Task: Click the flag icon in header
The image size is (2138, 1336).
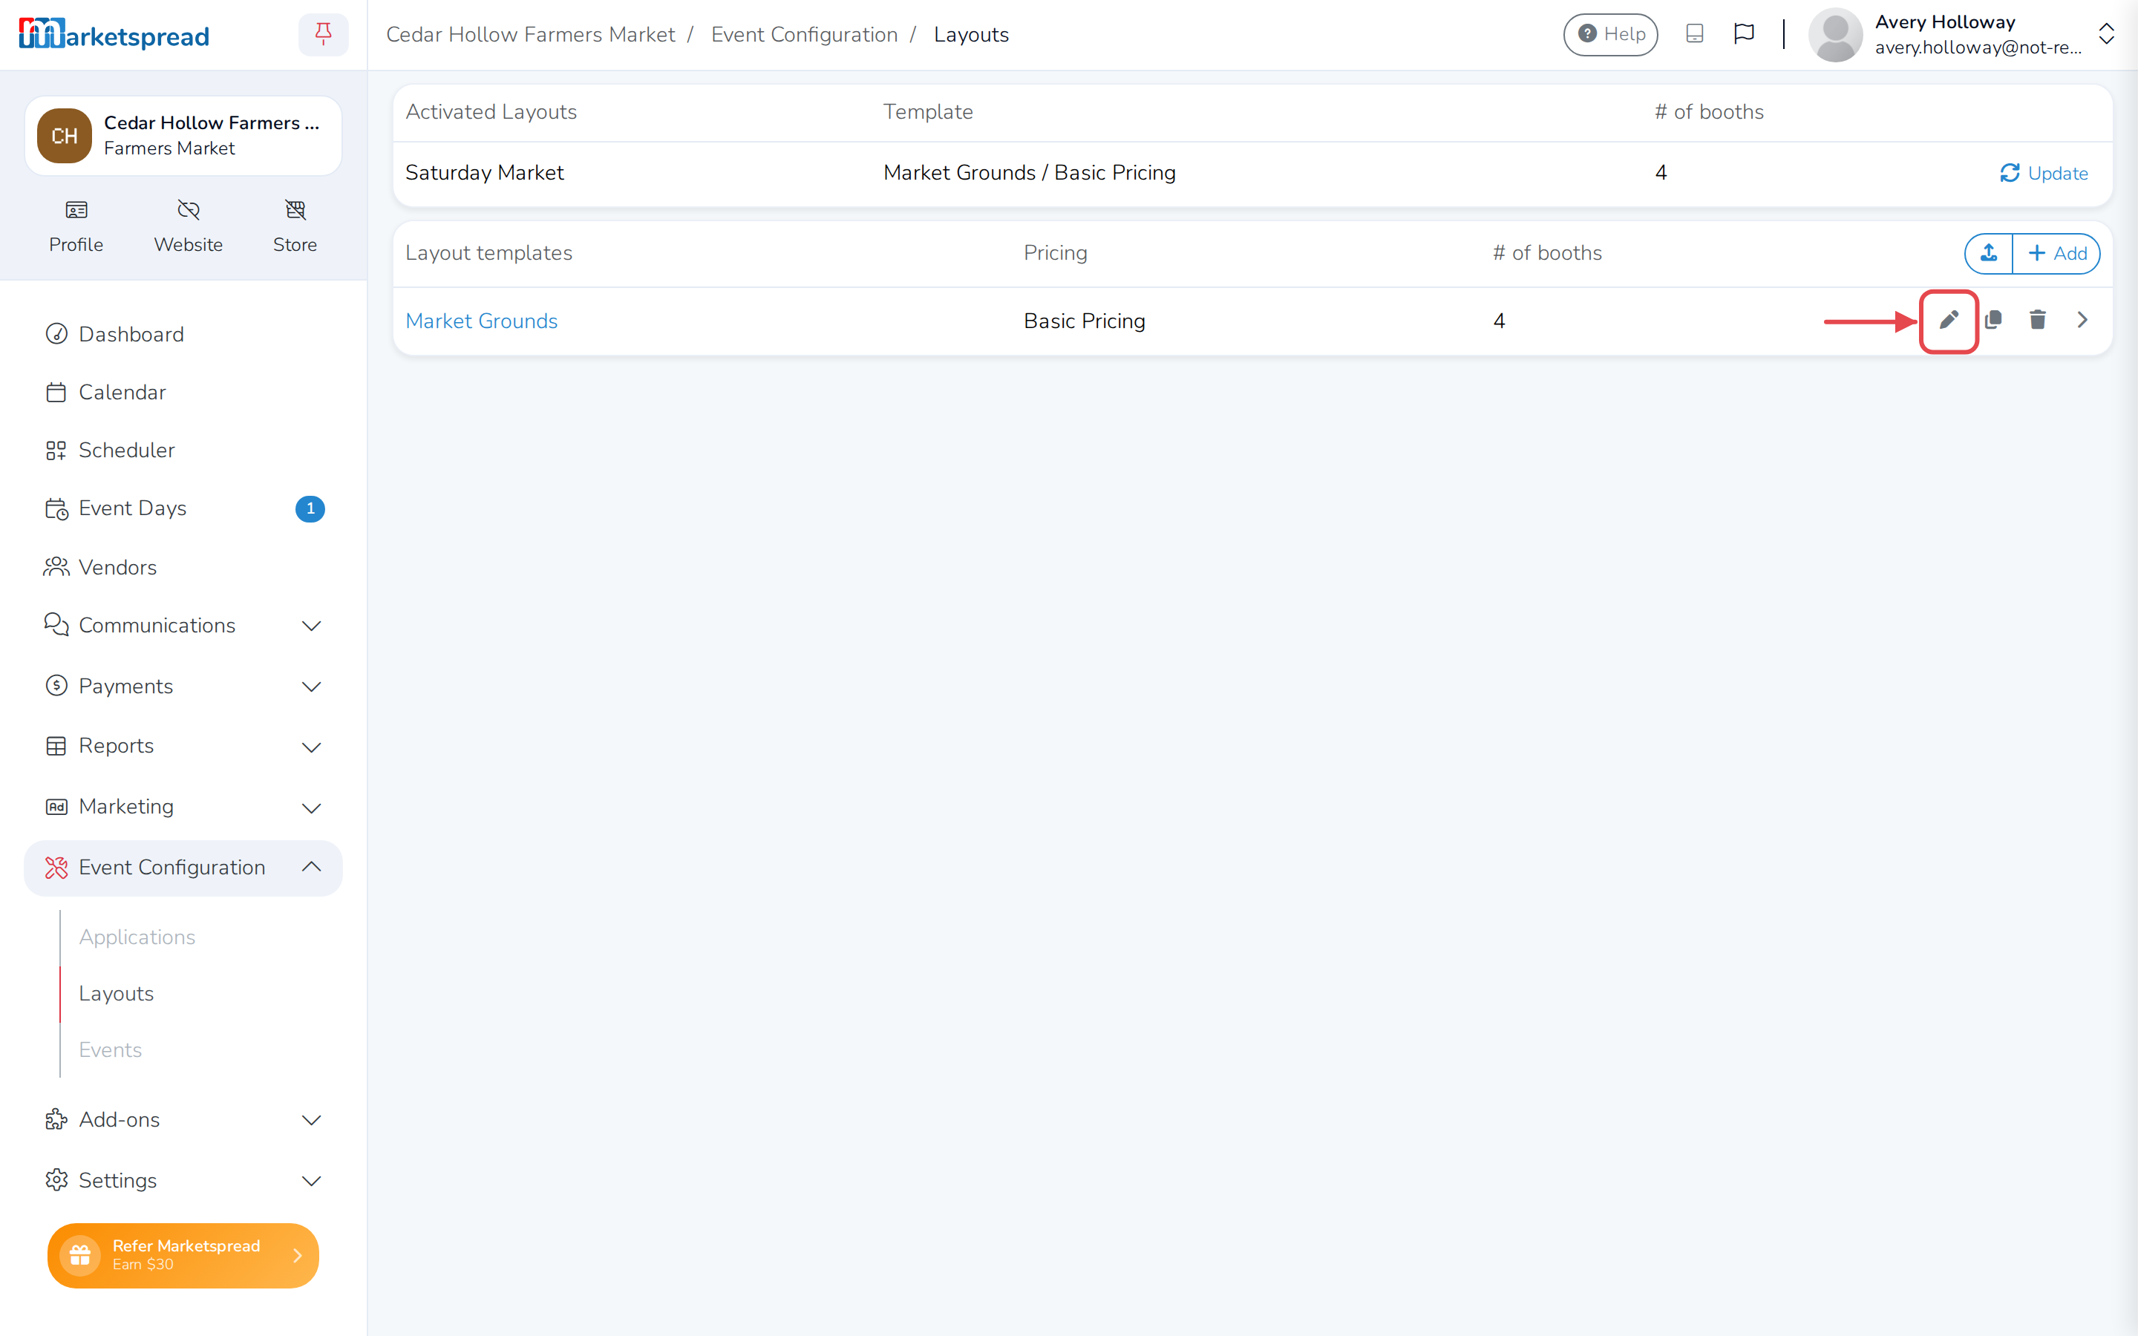Action: coord(1744,33)
